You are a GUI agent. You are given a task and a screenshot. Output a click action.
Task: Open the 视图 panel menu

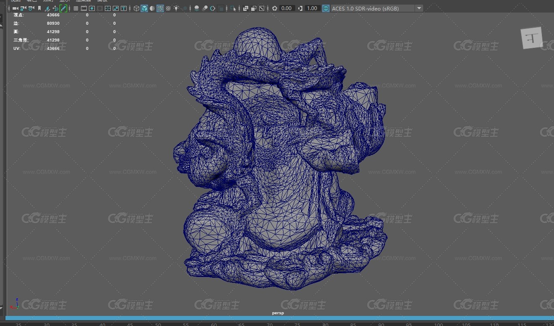point(16,1)
